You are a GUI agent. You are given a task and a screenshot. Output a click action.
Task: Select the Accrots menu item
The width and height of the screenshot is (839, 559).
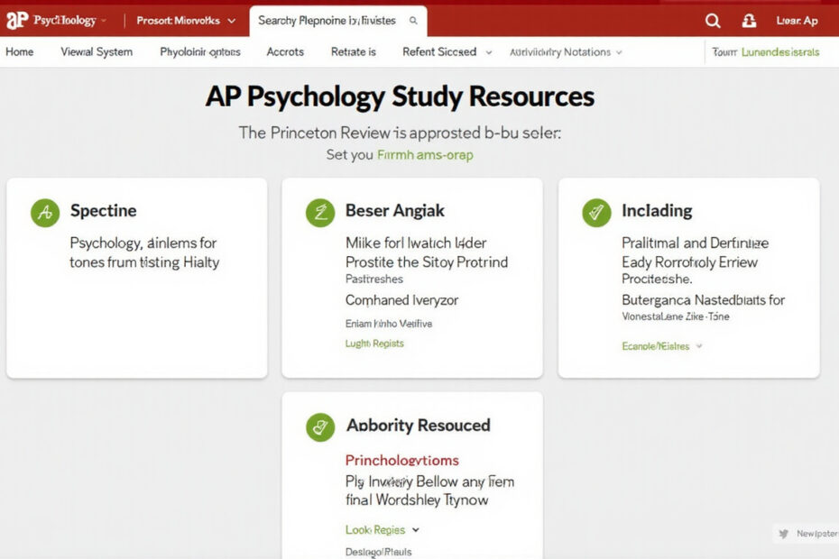[285, 52]
